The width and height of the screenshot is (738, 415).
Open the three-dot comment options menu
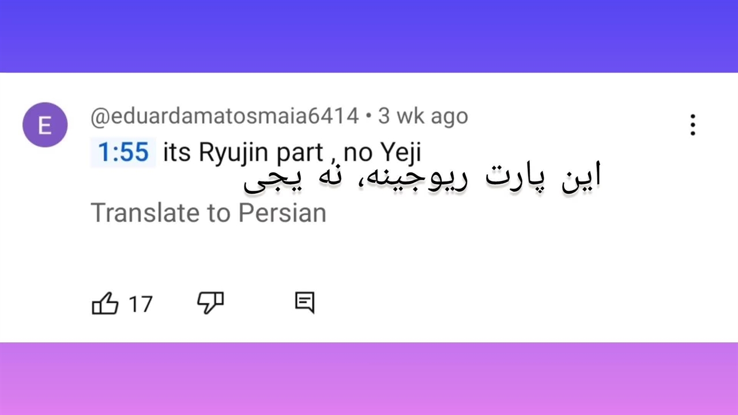coord(692,125)
